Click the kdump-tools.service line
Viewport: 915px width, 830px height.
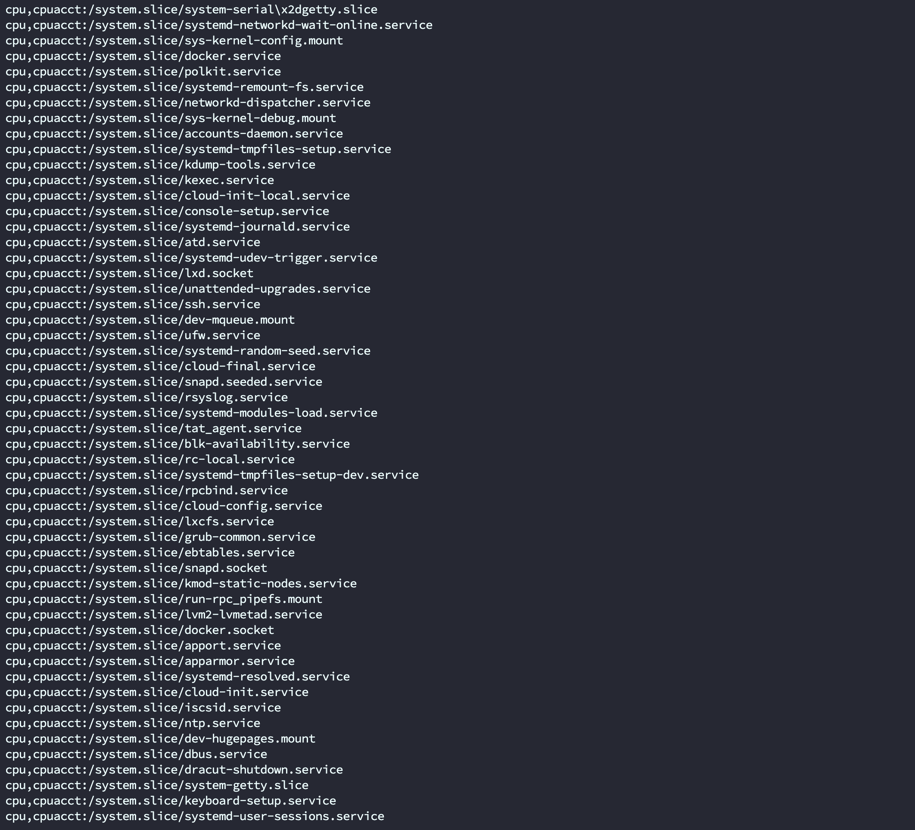160,165
